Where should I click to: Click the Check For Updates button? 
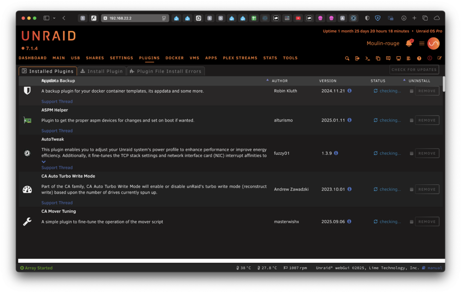pyautogui.click(x=414, y=70)
